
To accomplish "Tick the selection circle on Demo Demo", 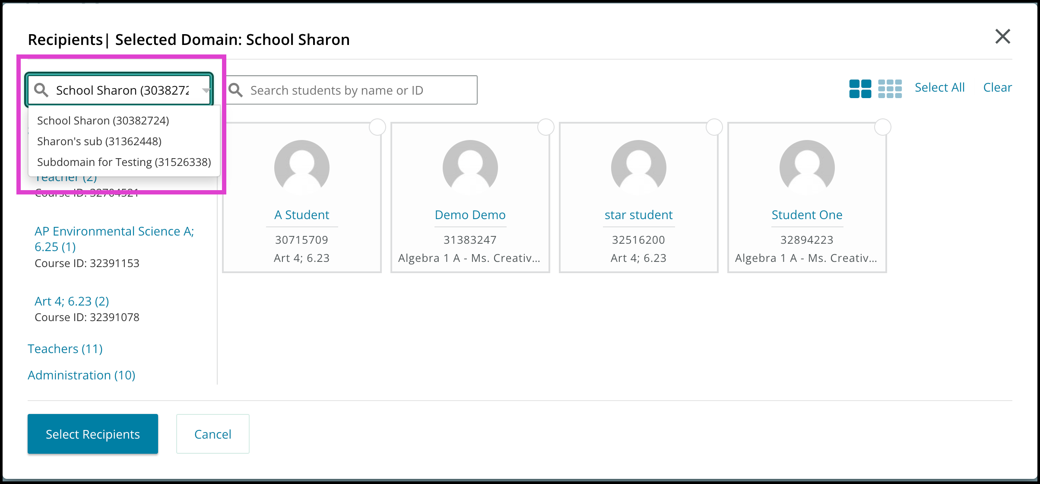I will click(546, 127).
